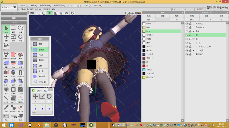Image resolution: width=229 pixels, height=128 pixels.
Task: Select the ナイフ knife tool
Action: click(6, 99)
